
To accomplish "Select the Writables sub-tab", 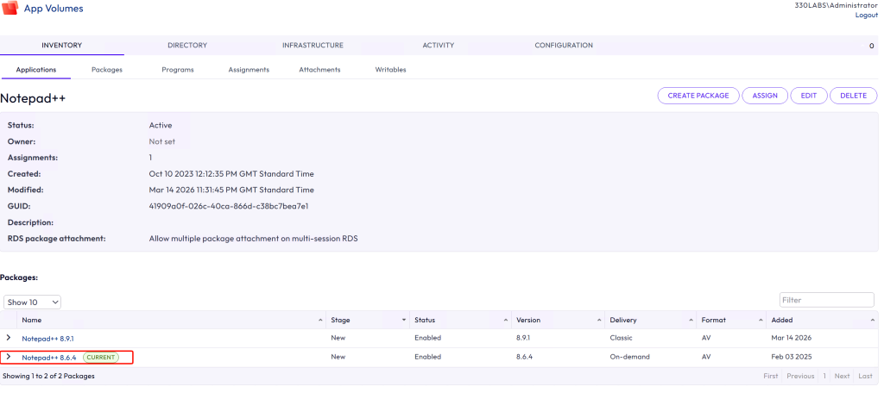I will click(x=391, y=70).
